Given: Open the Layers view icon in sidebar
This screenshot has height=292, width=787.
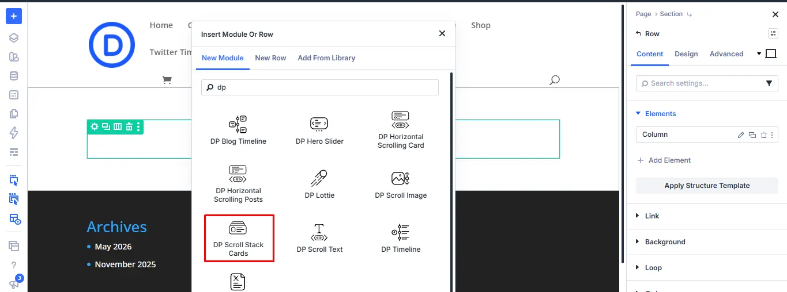Looking at the screenshot, I should pyautogui.click(x=14, y=38).
